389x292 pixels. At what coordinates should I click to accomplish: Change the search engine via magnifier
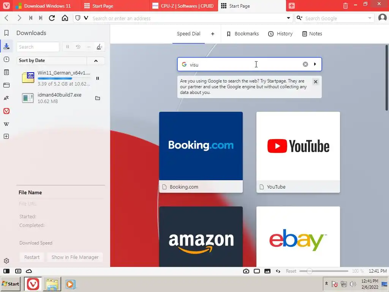point(299,18)
